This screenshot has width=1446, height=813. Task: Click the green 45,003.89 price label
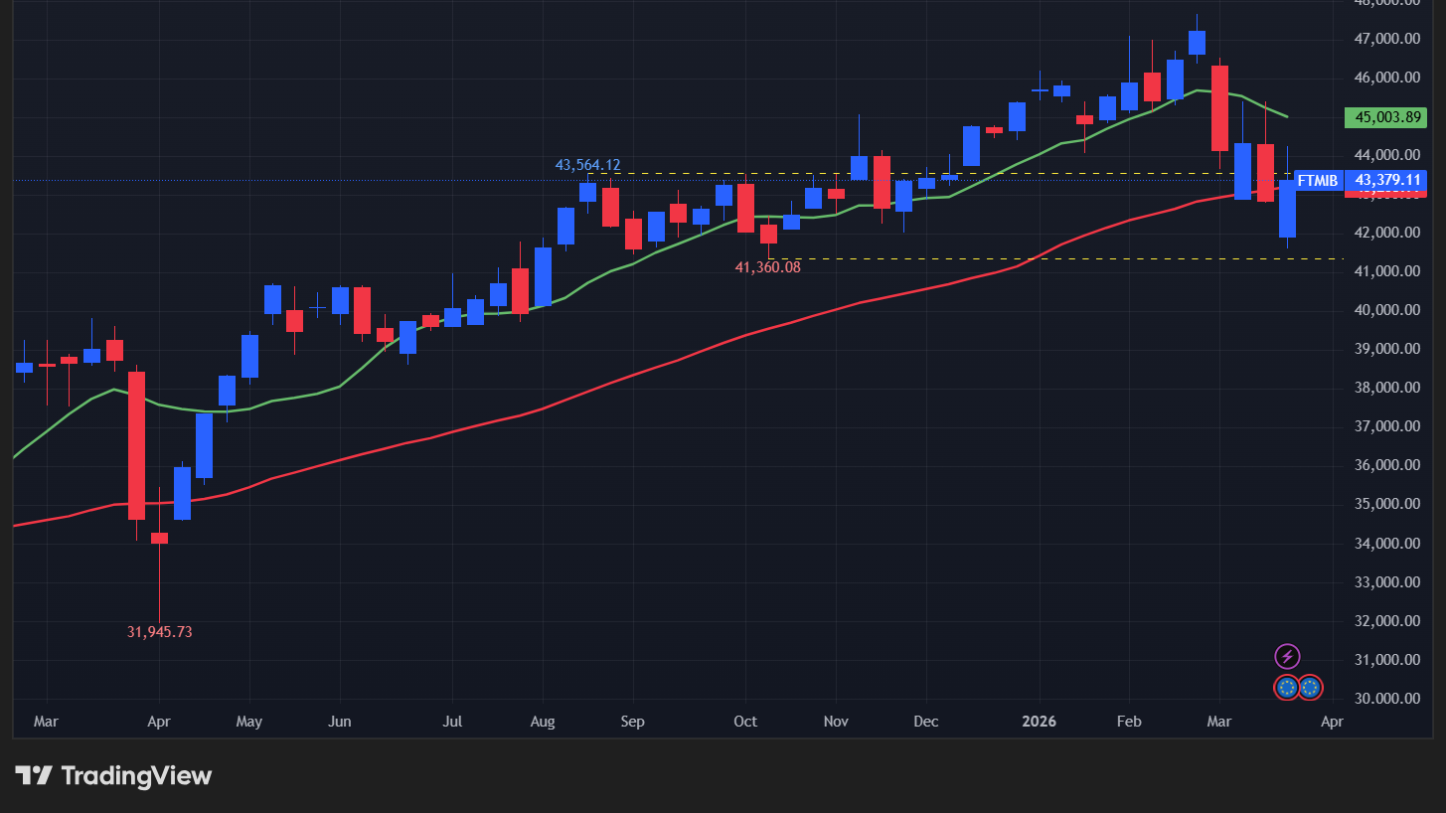[x=1384, y=117]
